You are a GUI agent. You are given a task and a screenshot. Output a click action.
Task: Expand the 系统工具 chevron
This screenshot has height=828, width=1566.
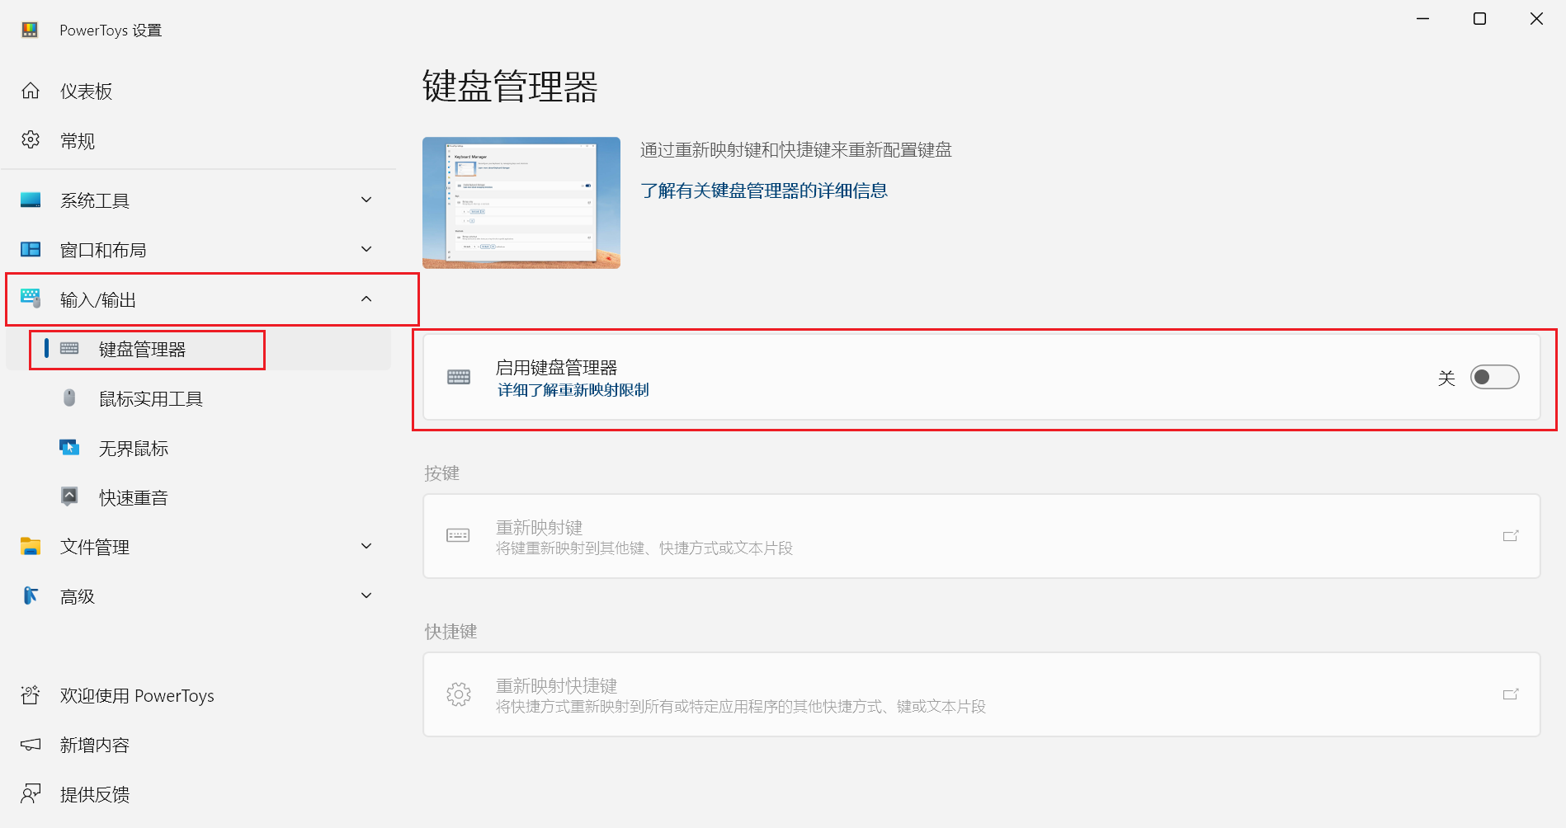coord(366,200)
